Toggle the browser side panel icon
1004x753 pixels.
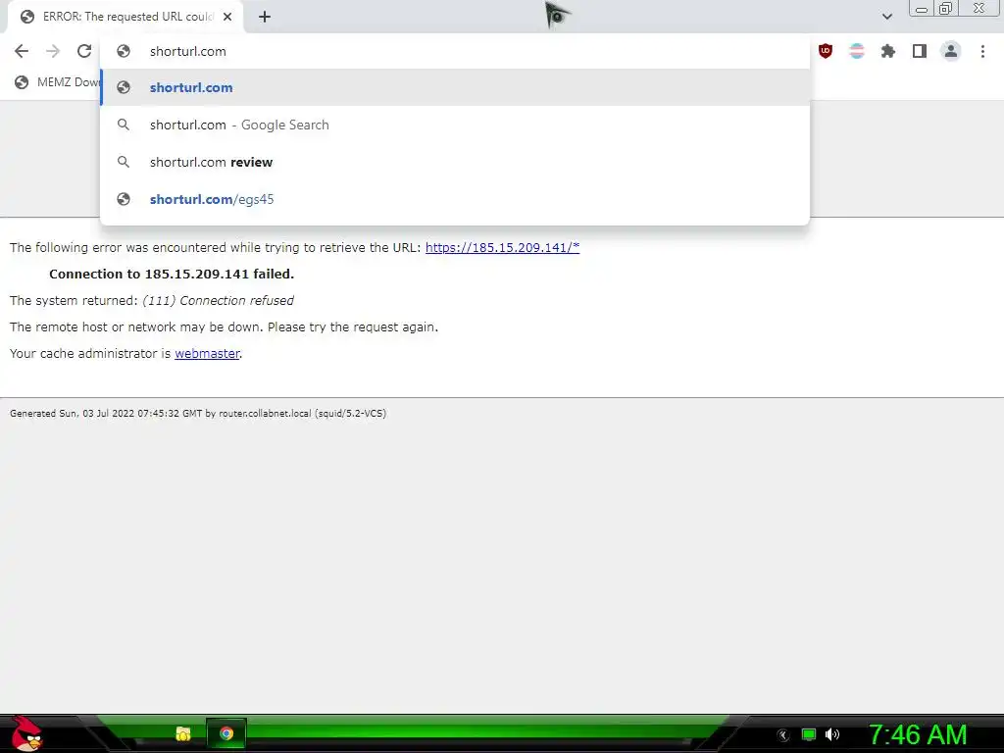[920, 51]
